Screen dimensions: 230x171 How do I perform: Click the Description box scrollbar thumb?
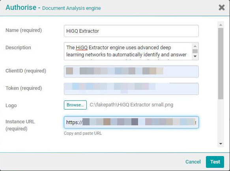click(195, 51)
